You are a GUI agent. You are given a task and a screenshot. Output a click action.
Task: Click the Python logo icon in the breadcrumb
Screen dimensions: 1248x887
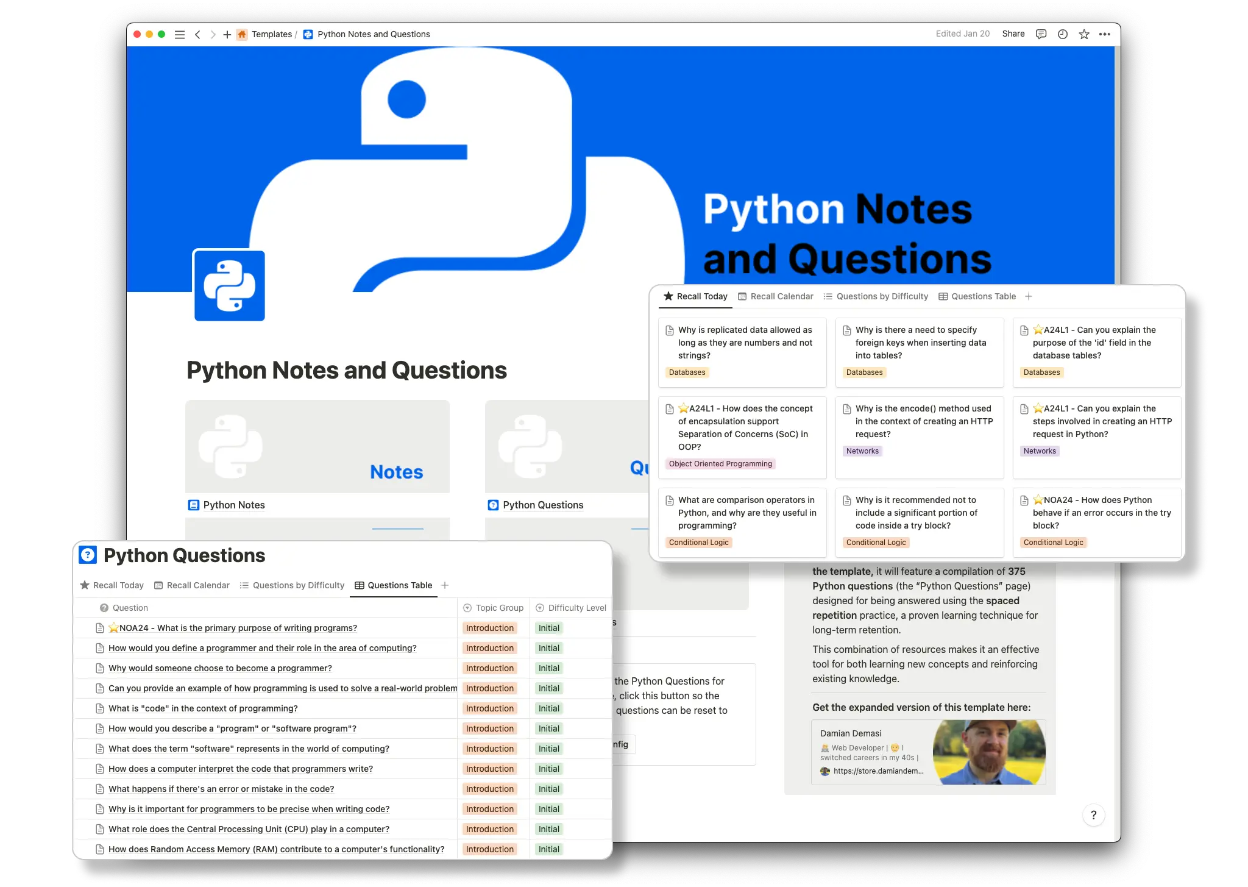307,34
